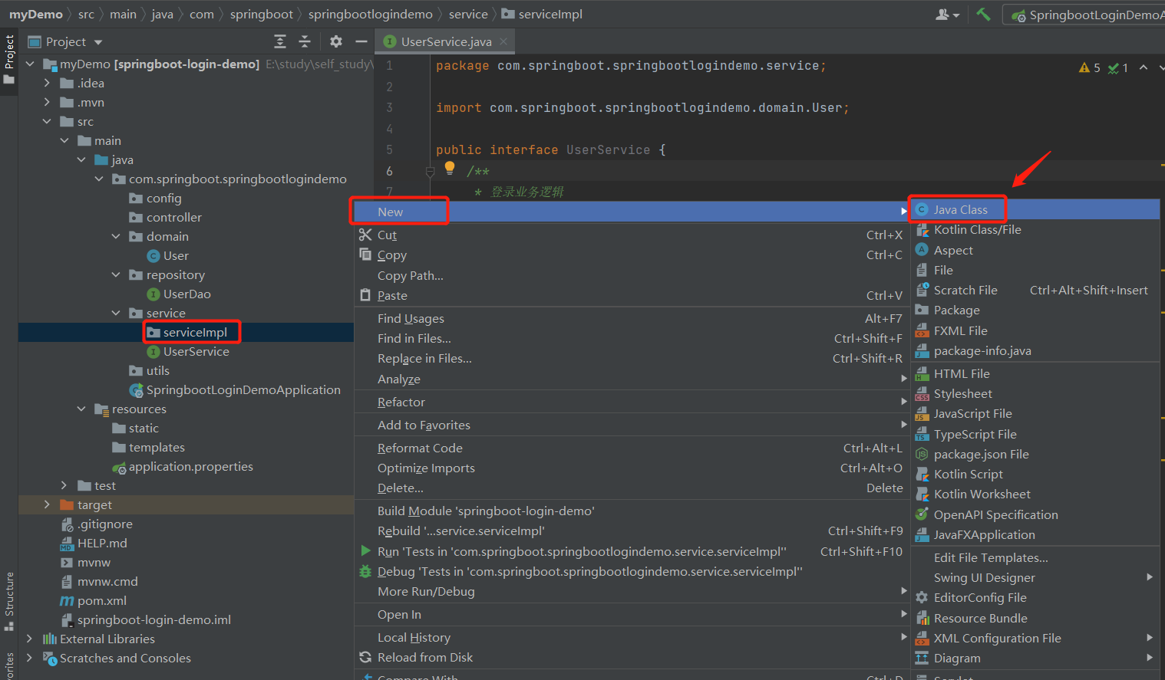Collapse the myDemo project root

coord(30,64)
